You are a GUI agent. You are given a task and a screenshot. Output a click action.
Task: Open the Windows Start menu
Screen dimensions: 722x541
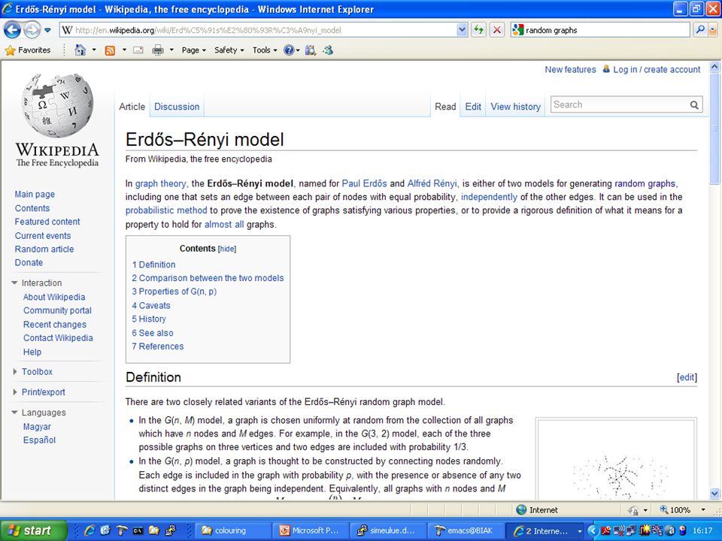click(34, 530)
